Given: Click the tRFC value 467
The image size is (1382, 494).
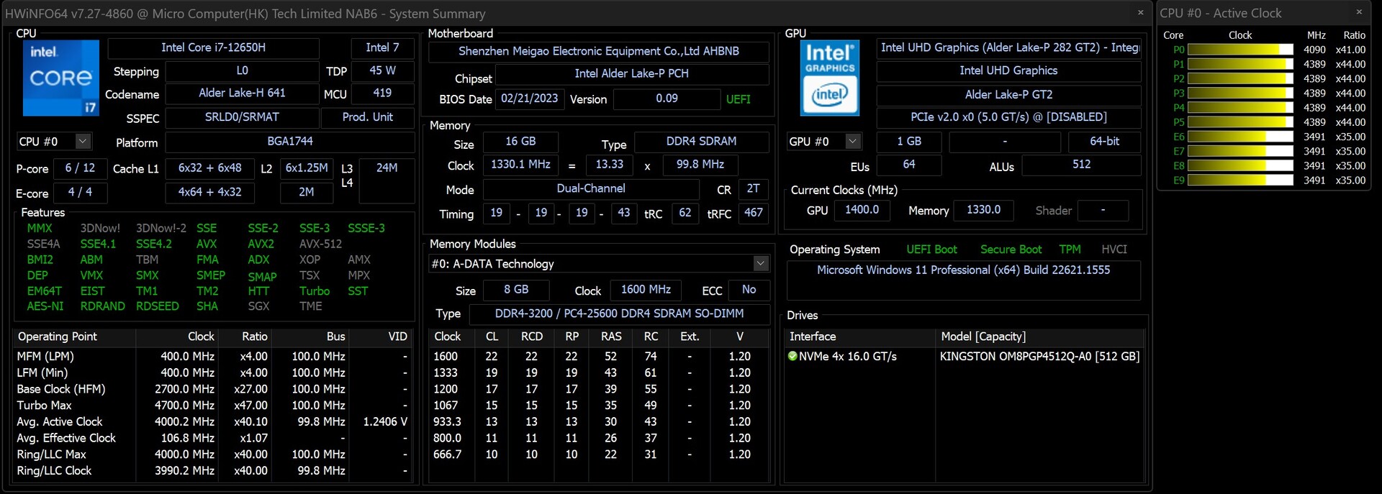Looking at the screenshot, I should pyautogui.click(x=753, y=214).
